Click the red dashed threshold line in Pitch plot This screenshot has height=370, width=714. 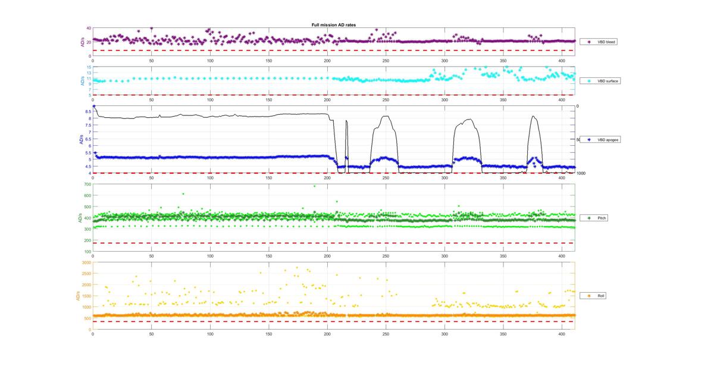tap(333, 243)
